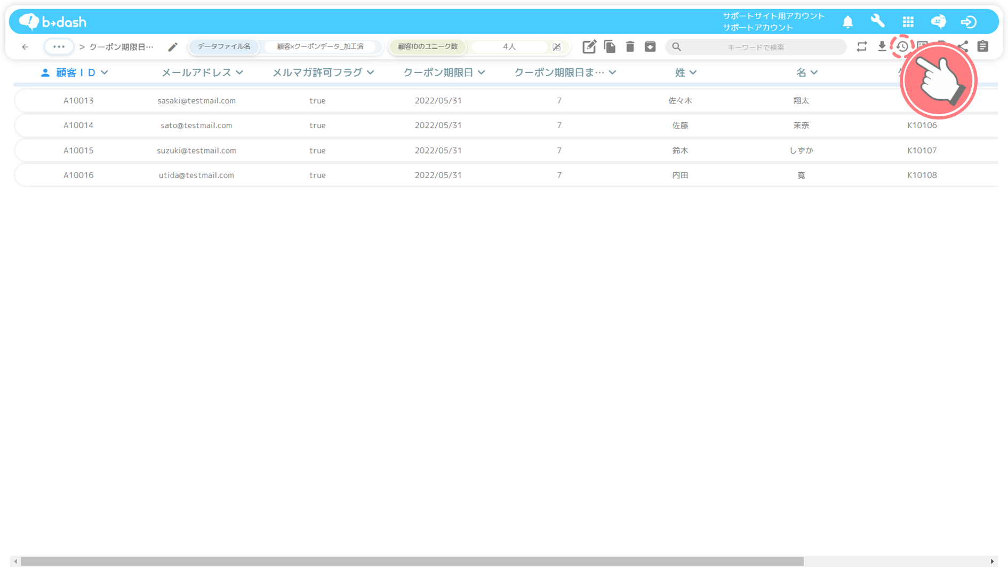Click the K10106 cell
1008x567 pixels.
coord(922,125)
